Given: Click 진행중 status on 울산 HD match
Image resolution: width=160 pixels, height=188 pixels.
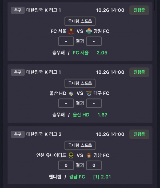Looking at the screenshot, I should [x=139, y=72].
